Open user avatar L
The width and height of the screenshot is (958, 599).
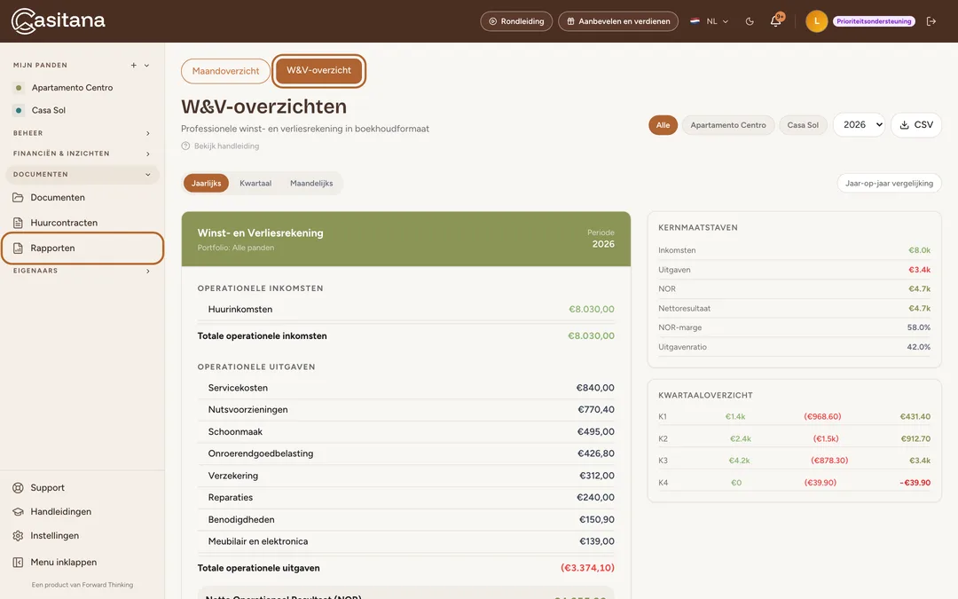(816, 21)
